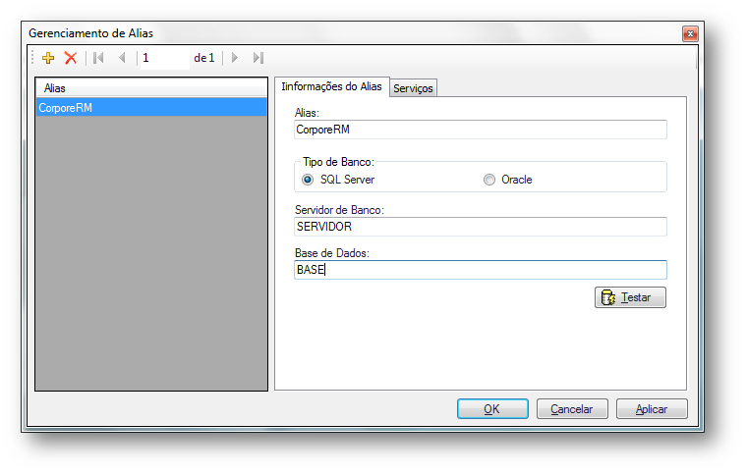Open the Informações do Alias tab
The image size is (746, 474).
pos(331,86)
